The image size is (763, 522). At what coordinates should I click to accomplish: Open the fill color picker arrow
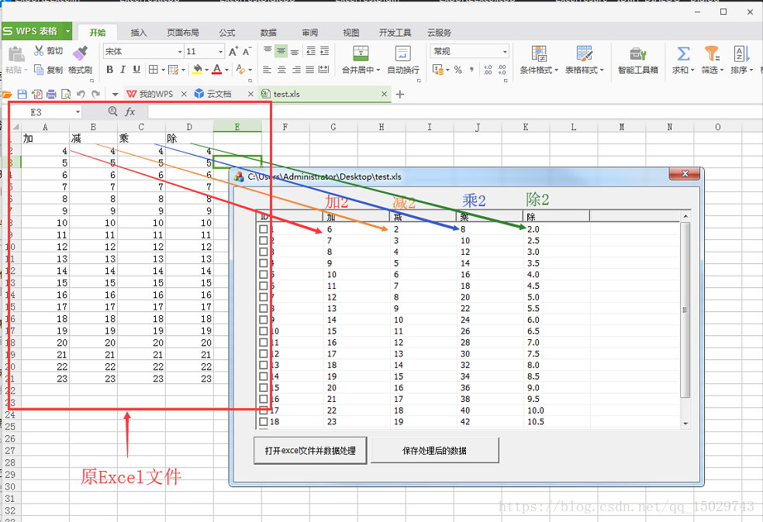[x=207, y=70]
